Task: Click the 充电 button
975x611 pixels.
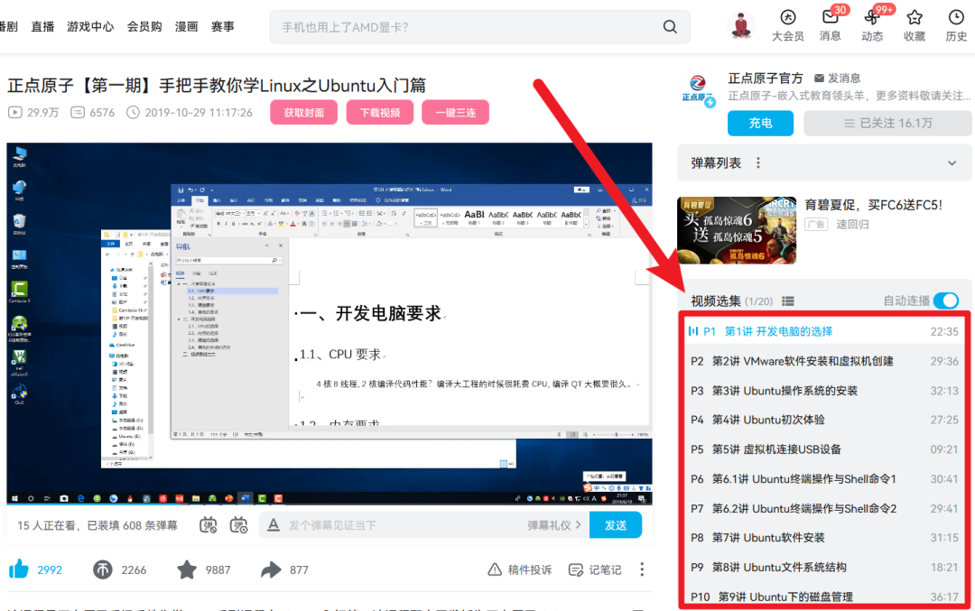Action: tap(760, 123)
